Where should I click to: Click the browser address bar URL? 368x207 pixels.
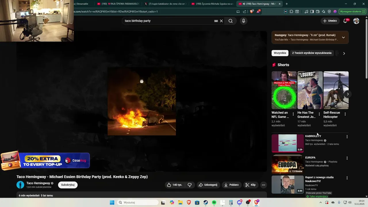click(x=115, y=11)
